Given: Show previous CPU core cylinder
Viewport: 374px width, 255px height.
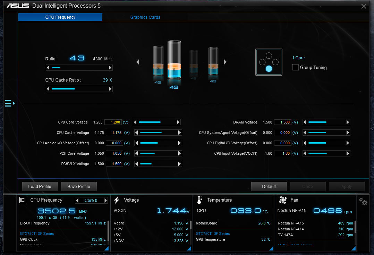Looking at the screenshot, I should pos(138,62).
